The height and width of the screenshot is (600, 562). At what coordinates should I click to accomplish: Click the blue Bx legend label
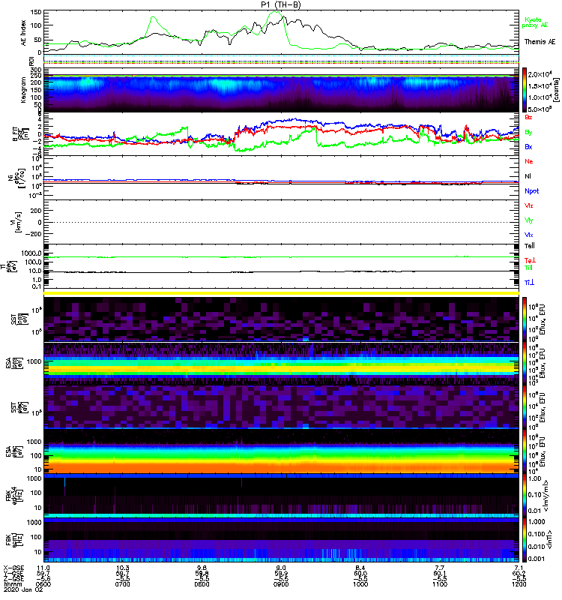click(528, 146)
